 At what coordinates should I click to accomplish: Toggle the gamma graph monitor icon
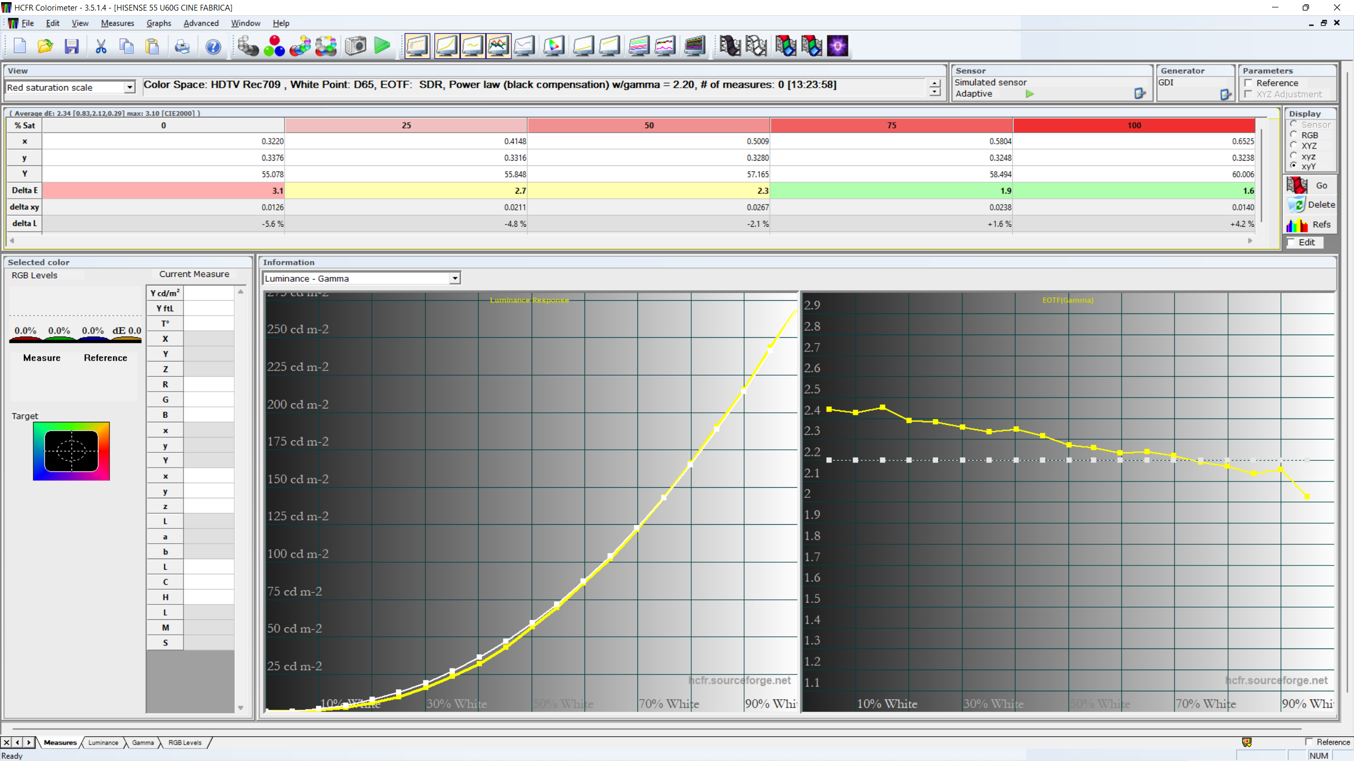point(473,46)
